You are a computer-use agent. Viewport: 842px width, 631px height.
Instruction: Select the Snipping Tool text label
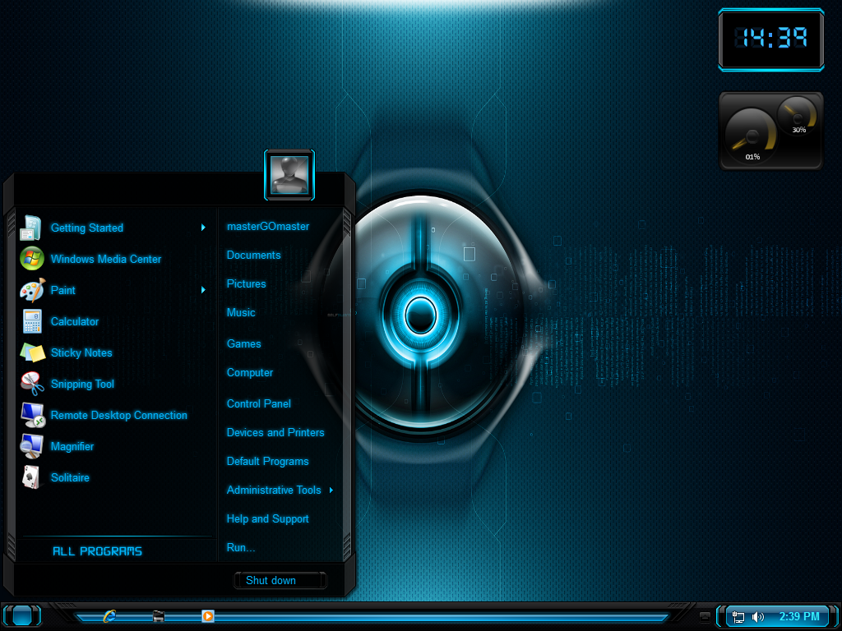(x=82, y=384)
